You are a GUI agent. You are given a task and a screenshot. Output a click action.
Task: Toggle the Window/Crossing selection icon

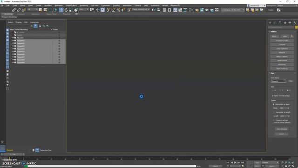click(x=55, y=10)
